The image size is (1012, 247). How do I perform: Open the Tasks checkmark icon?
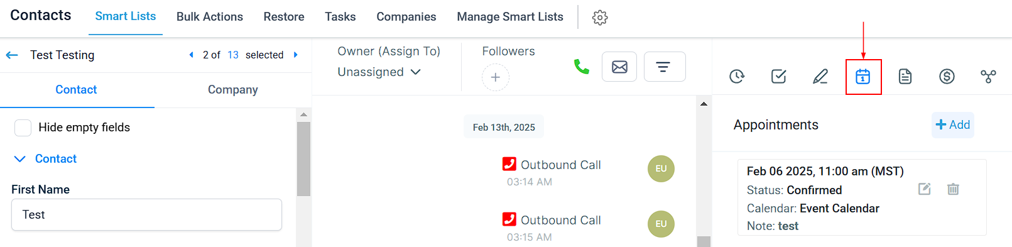tap(779, 77)
